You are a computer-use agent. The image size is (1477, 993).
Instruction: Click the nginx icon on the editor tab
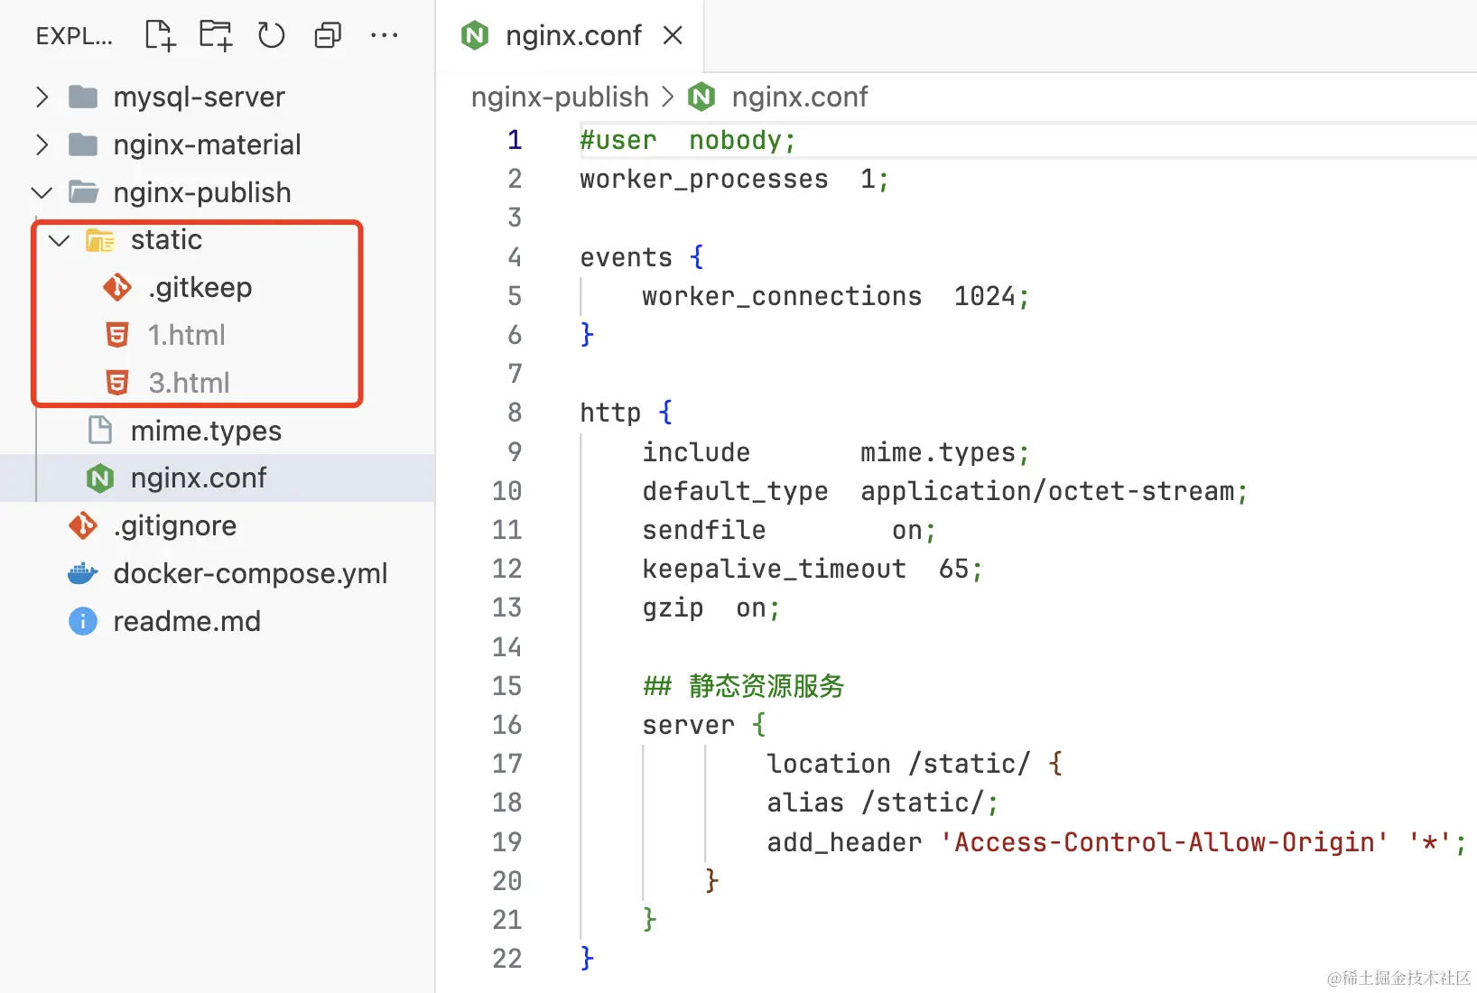pos(475,35)
